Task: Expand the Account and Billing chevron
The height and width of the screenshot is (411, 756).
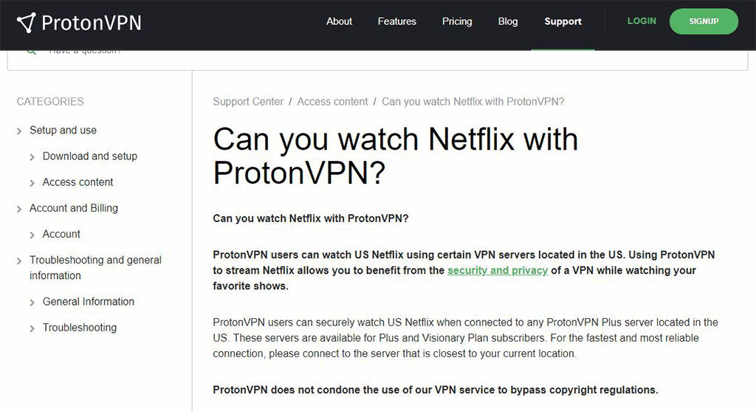Action: tap(19, 209)
